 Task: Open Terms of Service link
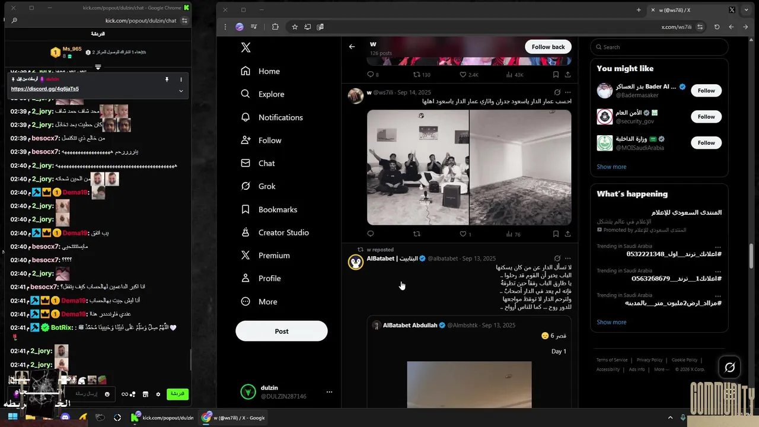click(612, 360)
